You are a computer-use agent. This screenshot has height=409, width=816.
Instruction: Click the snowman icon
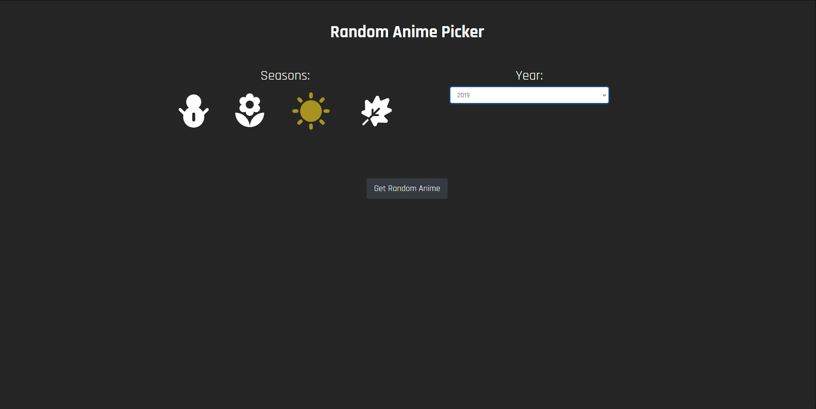point(194,111)
